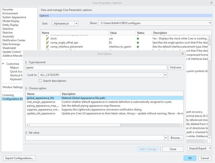Open the Sort Alphabetical dropdown

(x=77, y=23)
